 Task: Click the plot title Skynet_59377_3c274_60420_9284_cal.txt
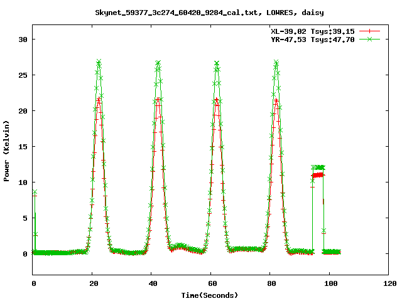(x=178, y=13)
